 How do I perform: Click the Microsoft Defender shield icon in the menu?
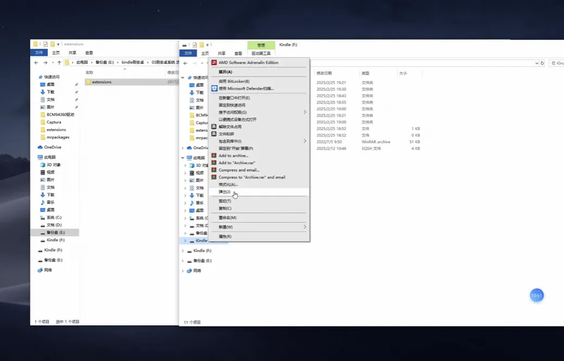[x=214, y=88]
